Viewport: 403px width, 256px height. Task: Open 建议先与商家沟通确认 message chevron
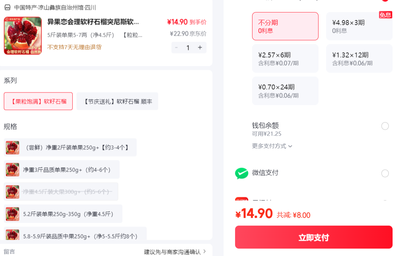point(204,251)
